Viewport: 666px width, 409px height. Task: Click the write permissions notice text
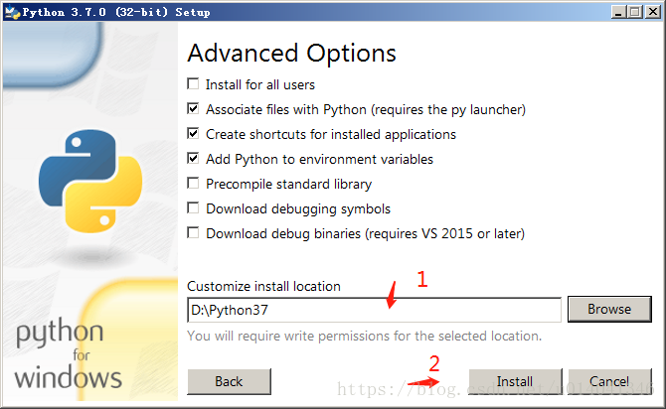tap(365, 336)
